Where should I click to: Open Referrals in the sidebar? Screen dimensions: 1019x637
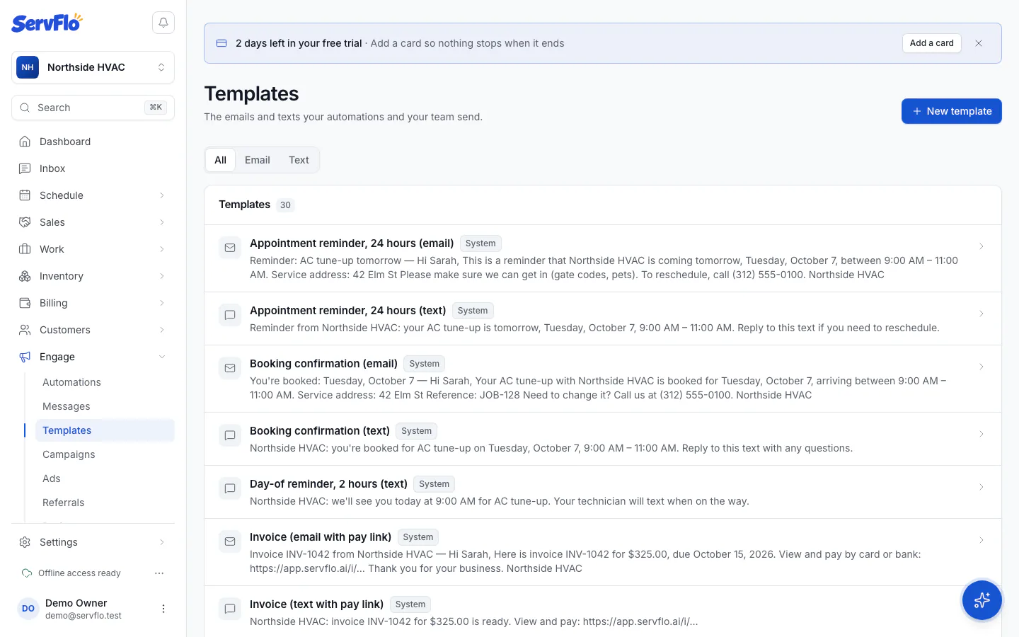tap(105, 503)
